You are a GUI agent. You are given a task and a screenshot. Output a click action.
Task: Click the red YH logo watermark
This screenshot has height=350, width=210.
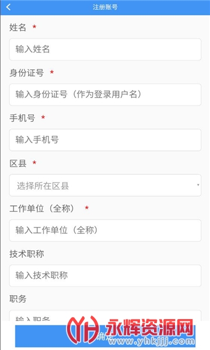[x=83, y=330]
